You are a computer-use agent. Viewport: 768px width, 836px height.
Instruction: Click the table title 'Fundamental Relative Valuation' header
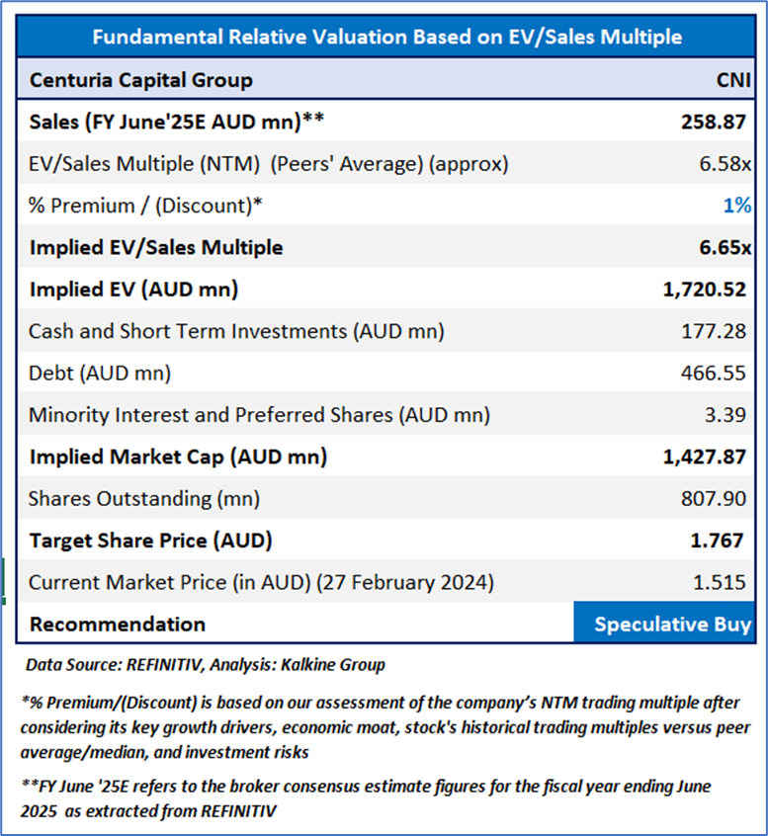pyautogui.click(x=386, y=37)
